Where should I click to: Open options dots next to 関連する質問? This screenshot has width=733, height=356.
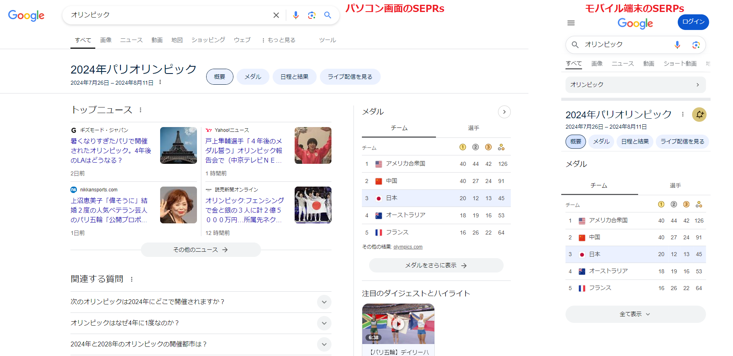(132, 279)
